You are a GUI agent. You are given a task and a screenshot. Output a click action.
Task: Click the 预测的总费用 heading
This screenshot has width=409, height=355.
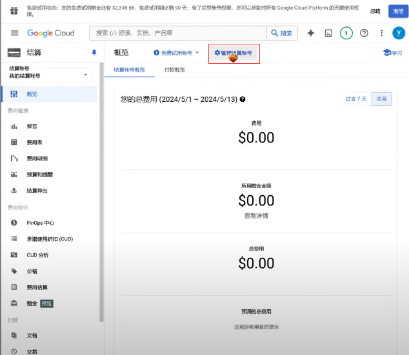click(256, 311)
